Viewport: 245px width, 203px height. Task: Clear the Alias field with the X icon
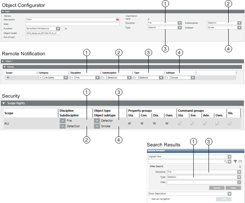(239, 182)
